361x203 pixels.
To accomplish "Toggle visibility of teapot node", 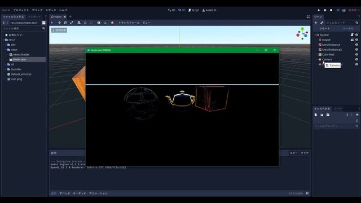I will click(x=356, y=40).
